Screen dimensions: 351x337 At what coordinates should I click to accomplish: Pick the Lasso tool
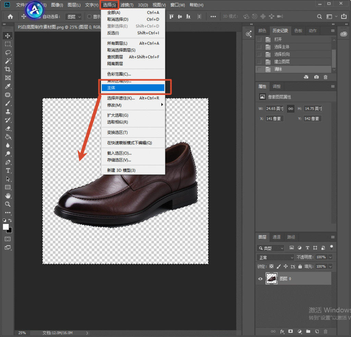[8, 52]
